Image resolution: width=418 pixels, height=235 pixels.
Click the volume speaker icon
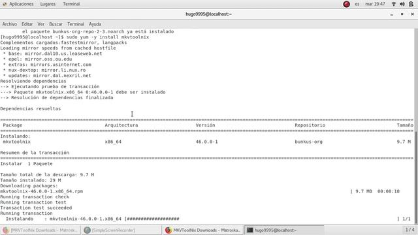pyautogui.click(x=402, y=4)
